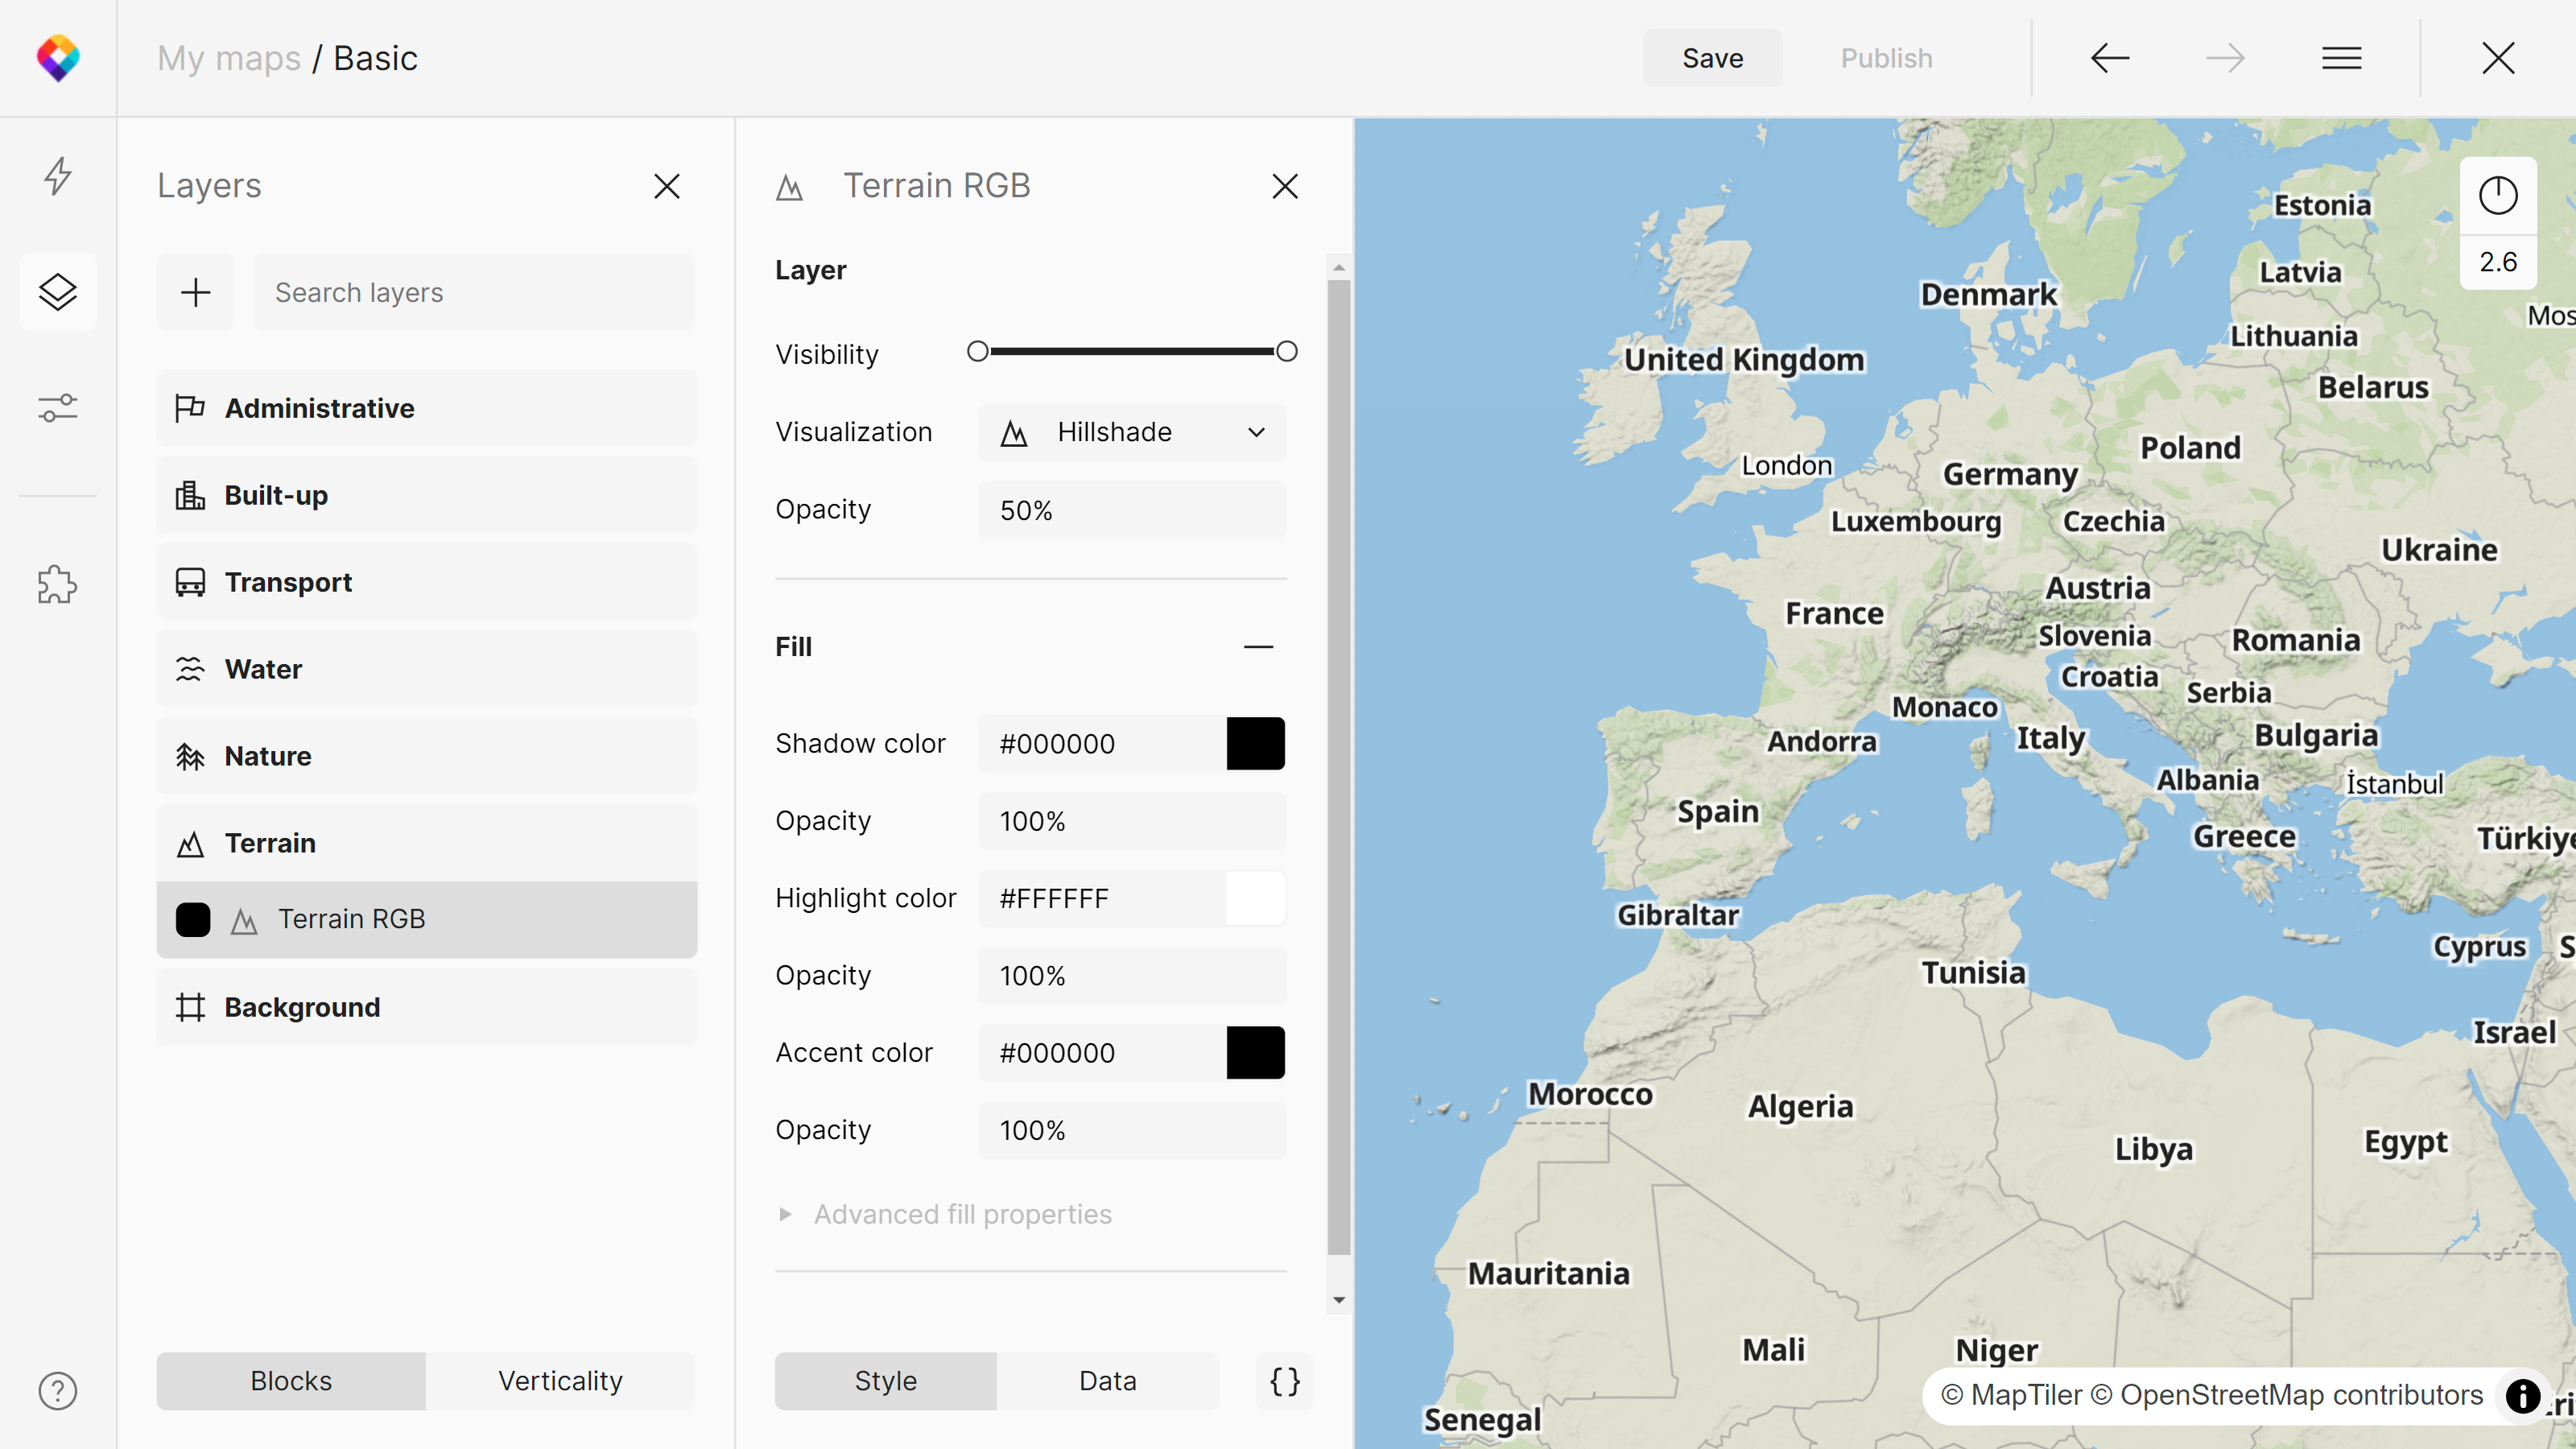Switch layers view to Verticality
The width and height of the screenshot is (2576, 1449).
pyautogui.click(x=560, y=1381)
